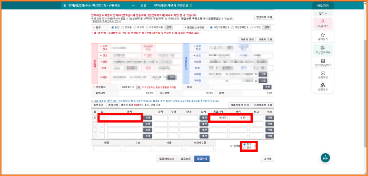
Task: Click 수량 field in first item row
Action: pyautogui.click(x=173, y=118)
